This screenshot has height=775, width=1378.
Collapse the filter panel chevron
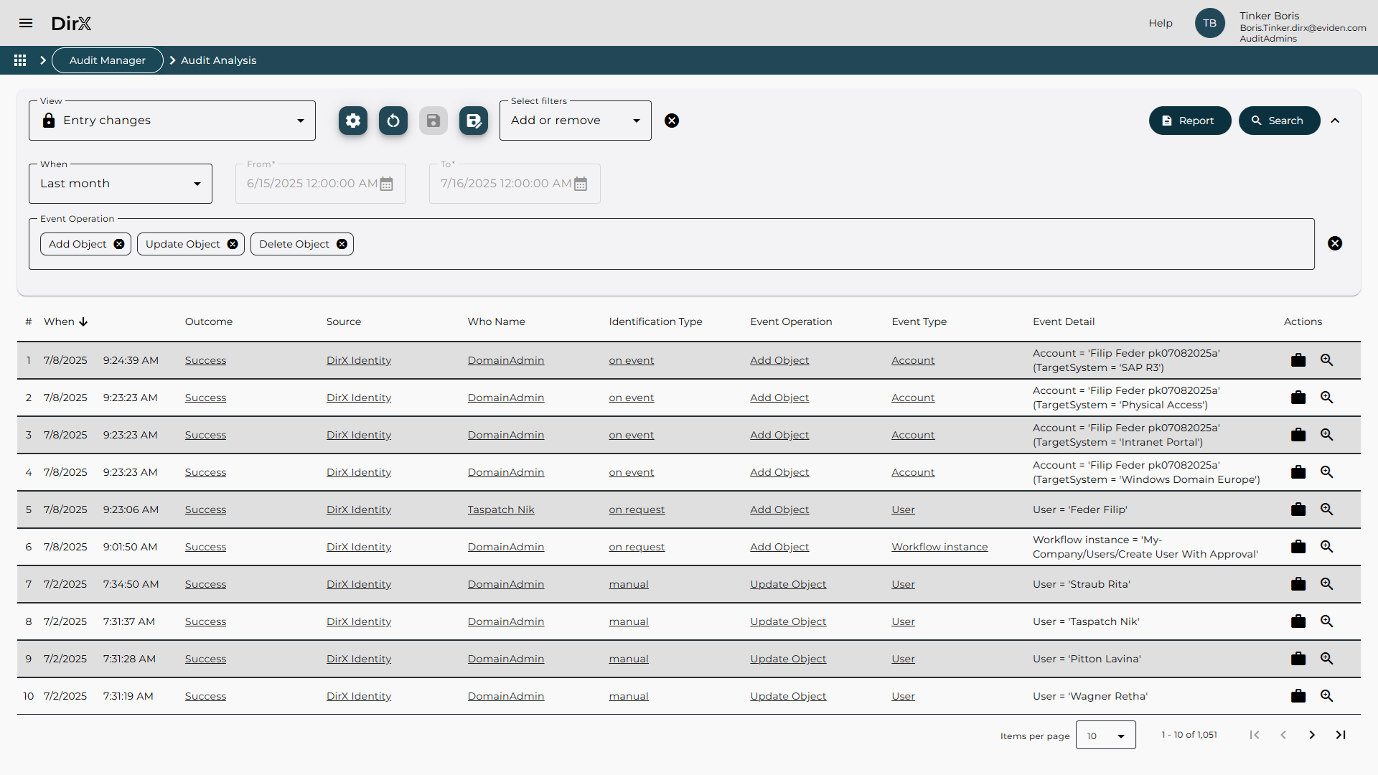coord(1335,121)
